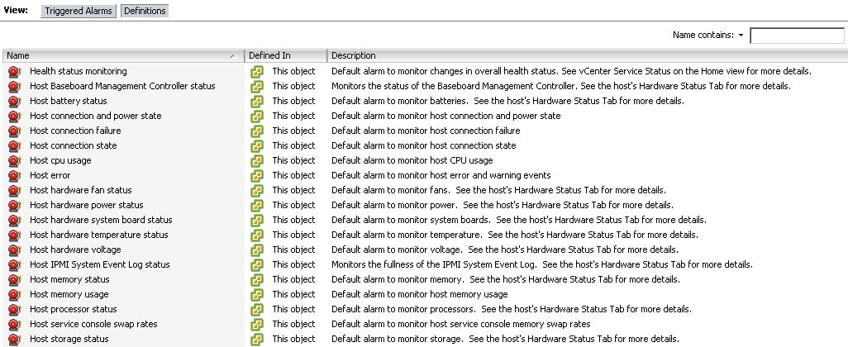
Task: Click alarm icon for Host storage status
Action: [x=15, y=339]
